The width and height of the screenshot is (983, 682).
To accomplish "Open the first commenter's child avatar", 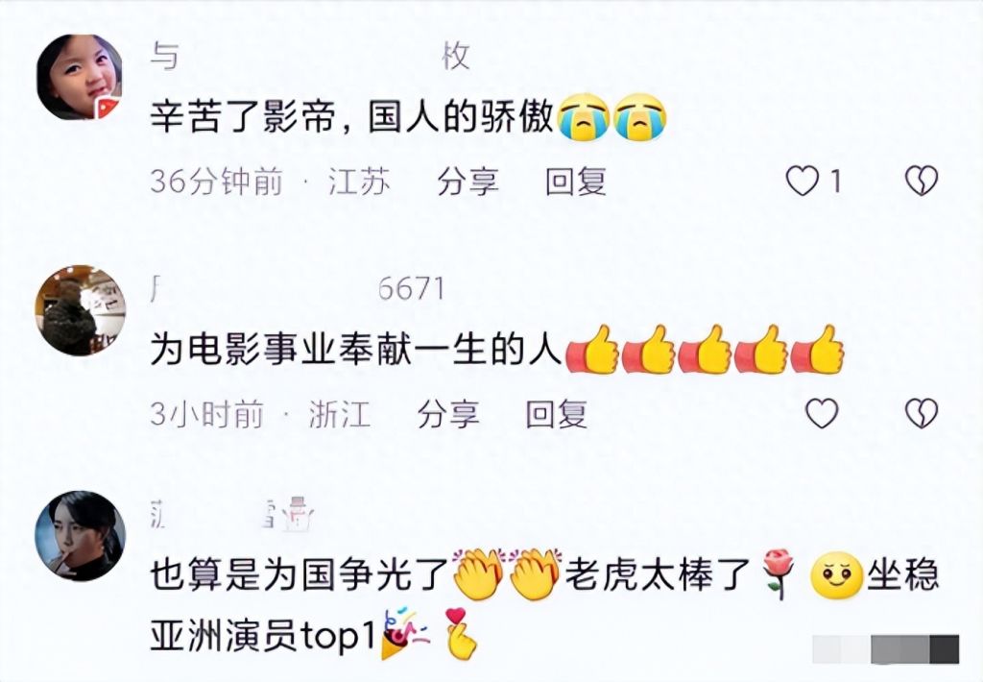I will [x=80, y=77].
